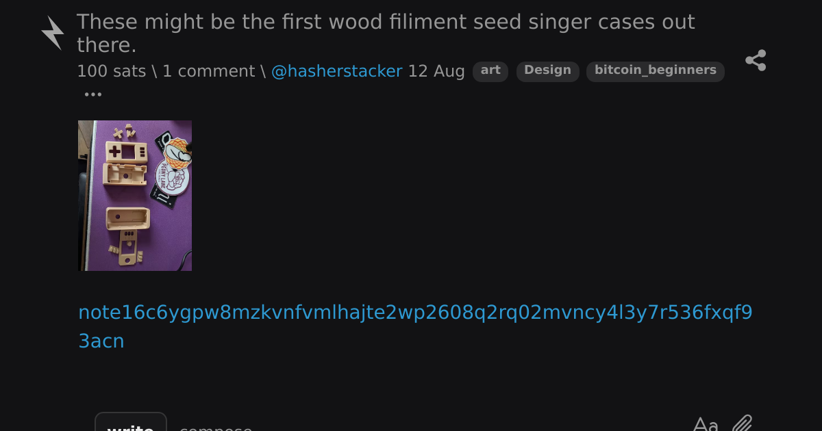822x431 pixels.
Task: Open the Design territory tag
Action: click(x=547, y=70)
